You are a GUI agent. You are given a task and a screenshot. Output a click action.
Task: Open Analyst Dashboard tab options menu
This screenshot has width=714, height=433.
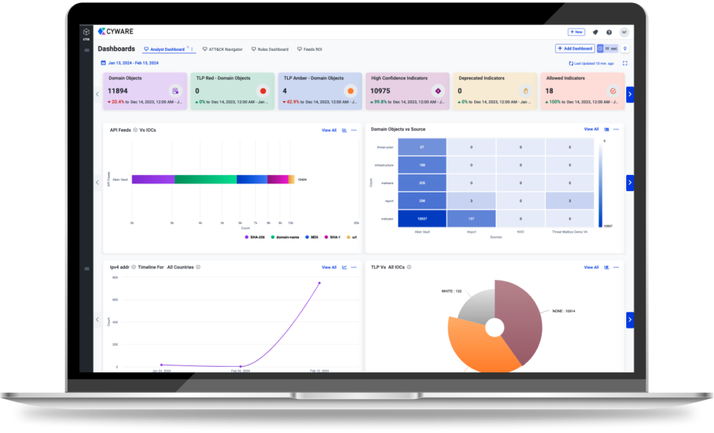pyautogui.click(x=192, y=50)
